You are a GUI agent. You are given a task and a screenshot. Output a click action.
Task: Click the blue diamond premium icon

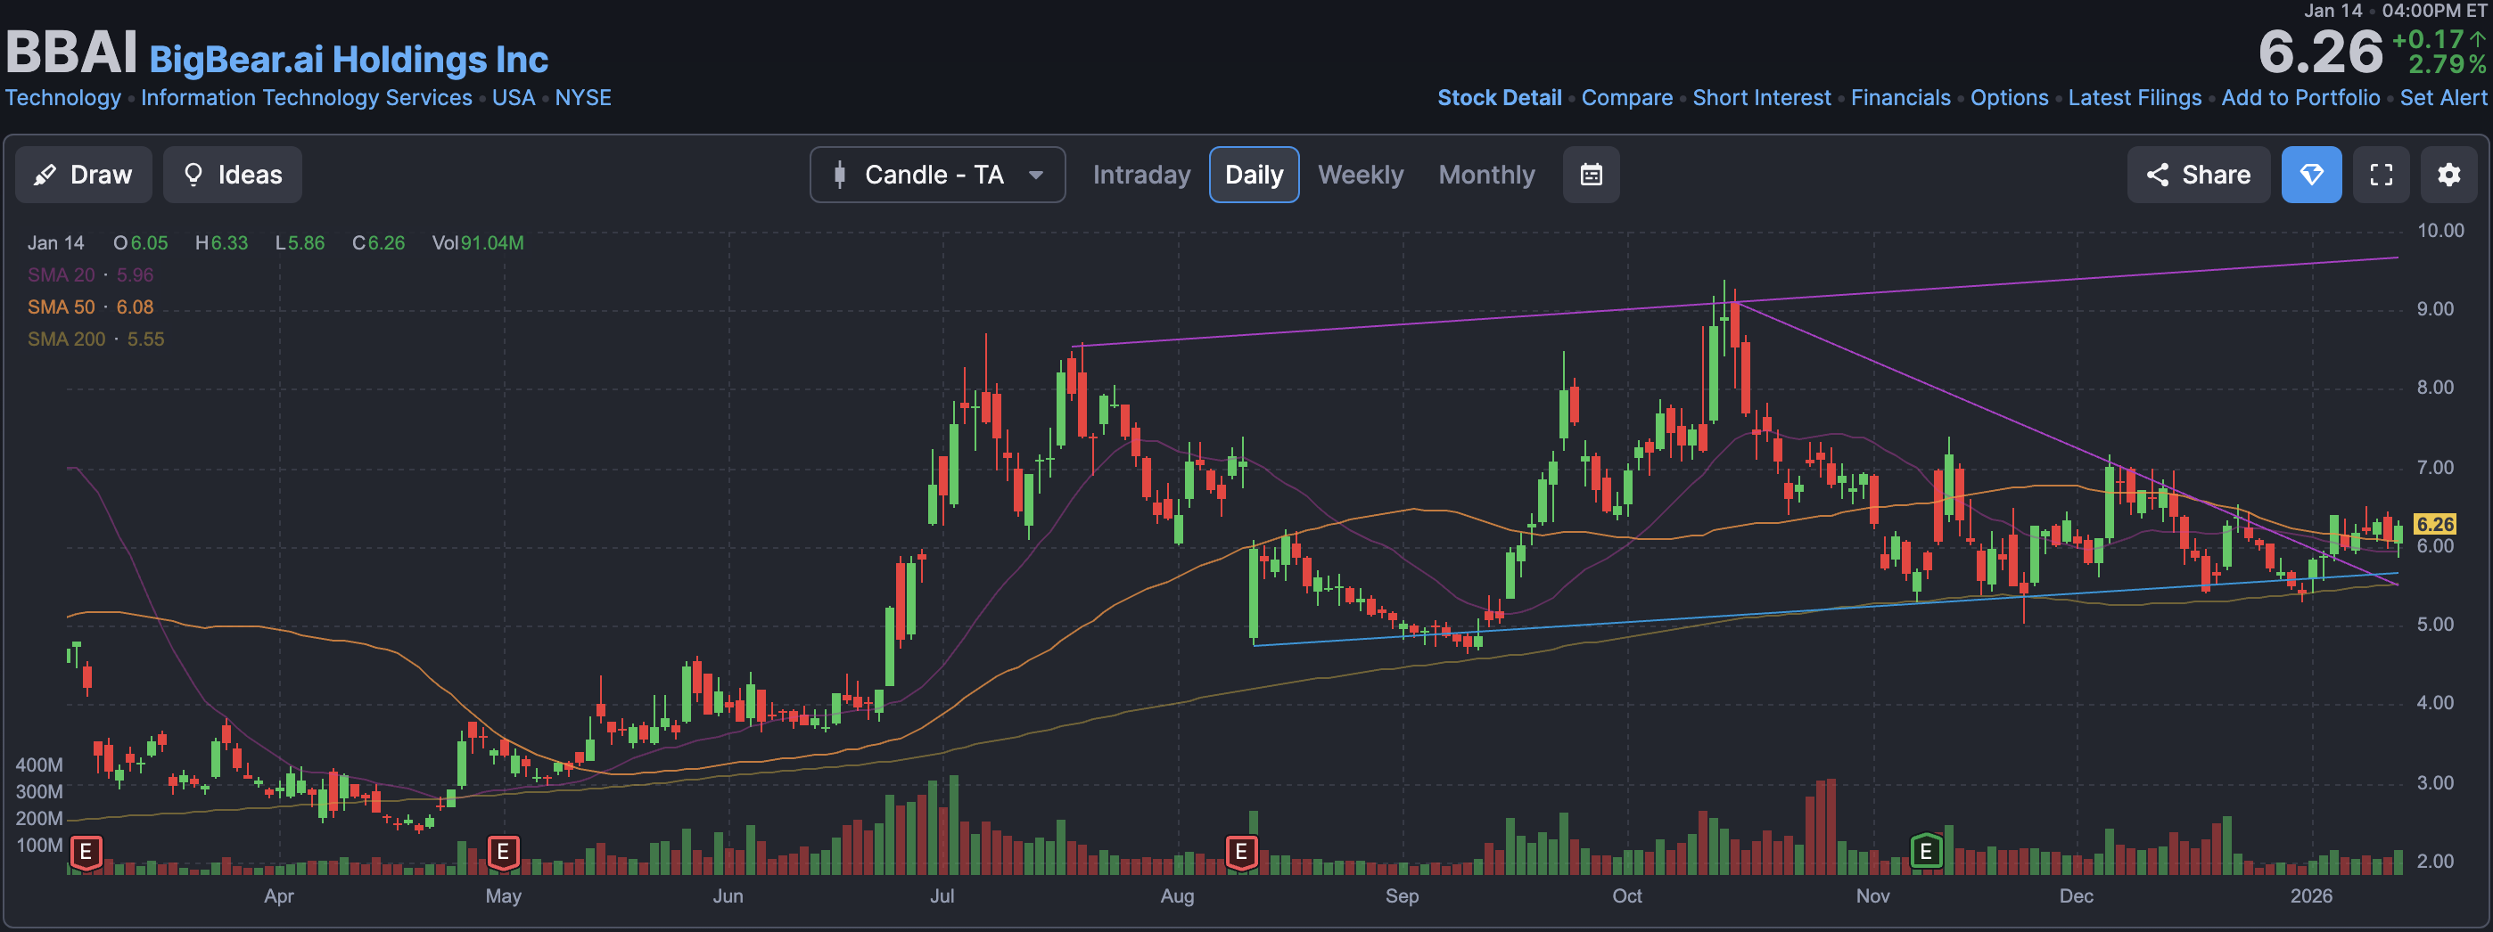pos(2311,175)
